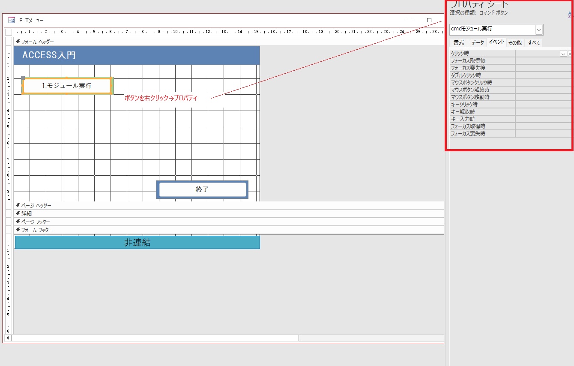Select the フォーム ヘッダー section bar

coord(214,42)
